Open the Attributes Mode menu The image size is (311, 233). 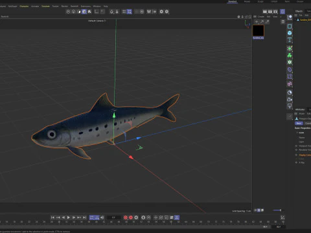[302, 114]
